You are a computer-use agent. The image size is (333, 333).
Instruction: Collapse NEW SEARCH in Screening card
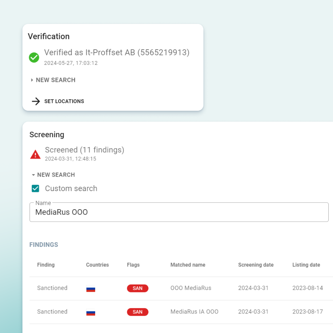pyautogui.click(x=53, y=175)
